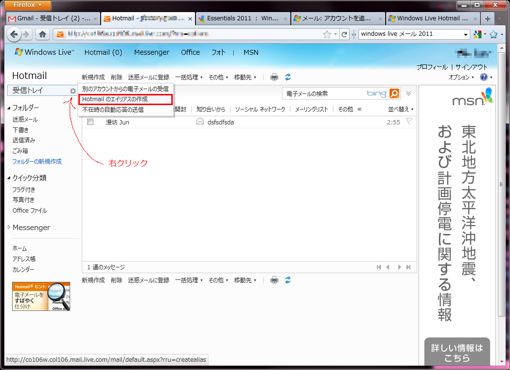
Task: Open the bookmarks star menu icon
Action: [494, 34]
